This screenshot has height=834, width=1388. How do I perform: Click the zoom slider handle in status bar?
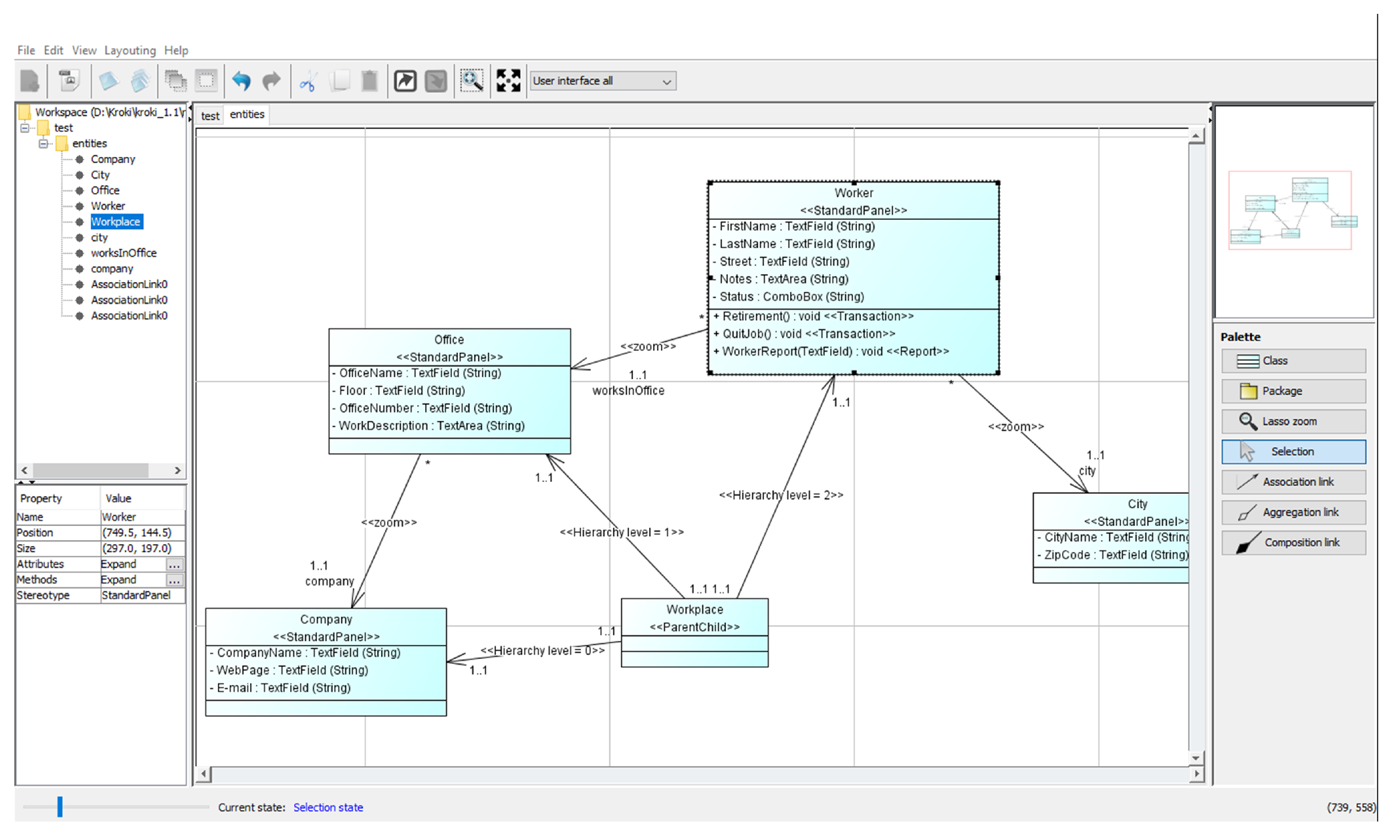(59, 806)
